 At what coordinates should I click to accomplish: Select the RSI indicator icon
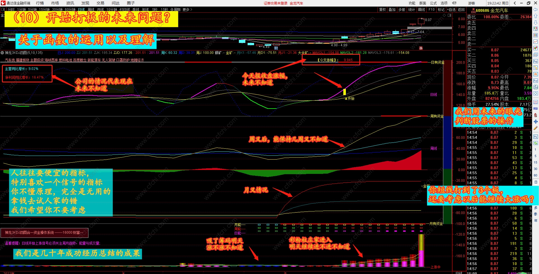[535, 109]
